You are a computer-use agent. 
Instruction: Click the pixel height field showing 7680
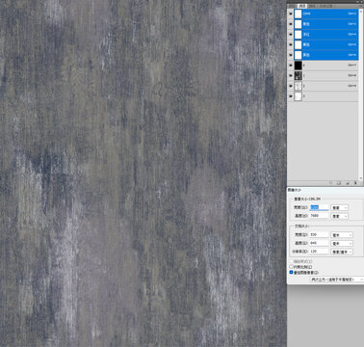(319, 216)
